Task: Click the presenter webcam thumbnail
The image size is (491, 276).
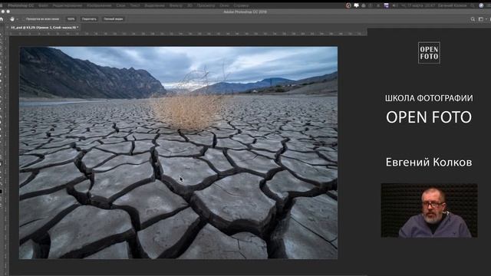Action: 429,210
